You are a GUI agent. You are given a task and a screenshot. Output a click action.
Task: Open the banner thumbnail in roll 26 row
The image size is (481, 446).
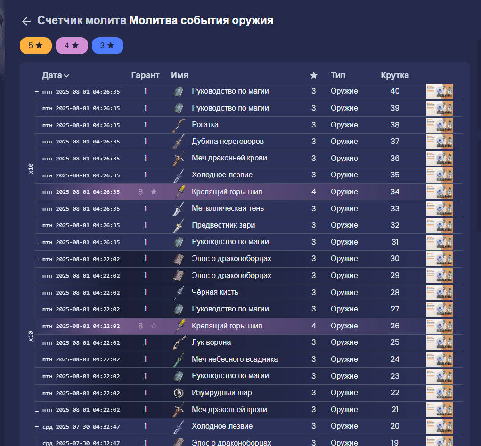tap(439, 326)
